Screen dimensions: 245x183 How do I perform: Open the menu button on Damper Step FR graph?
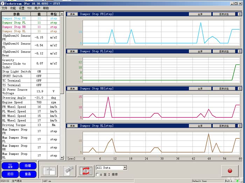coord(72,14)
